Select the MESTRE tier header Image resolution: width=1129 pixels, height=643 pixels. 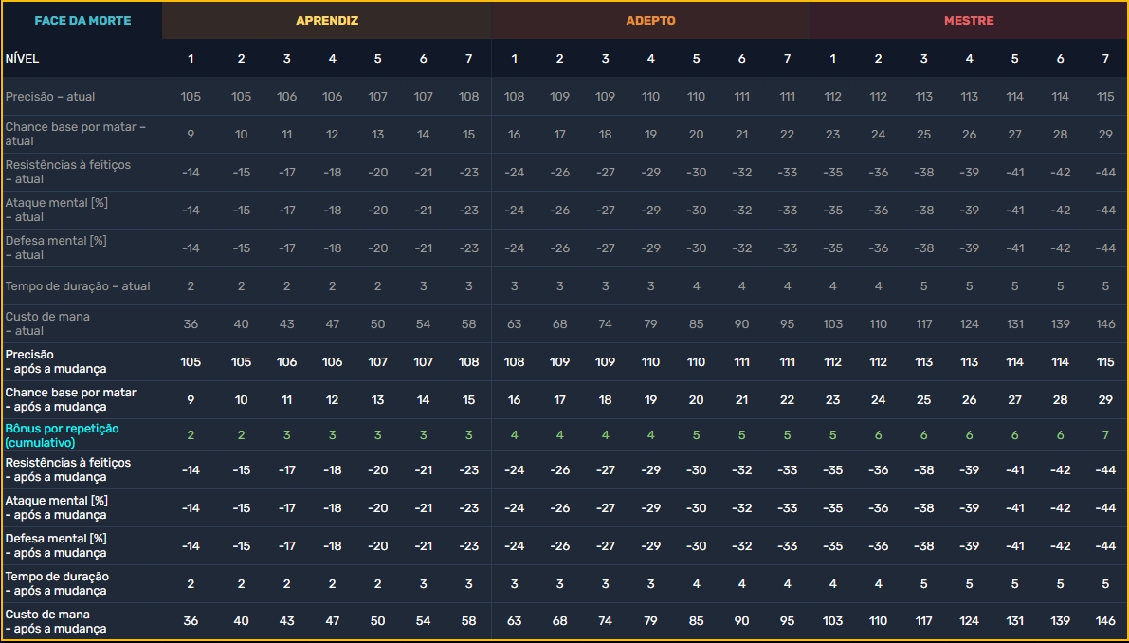point(969,20)
